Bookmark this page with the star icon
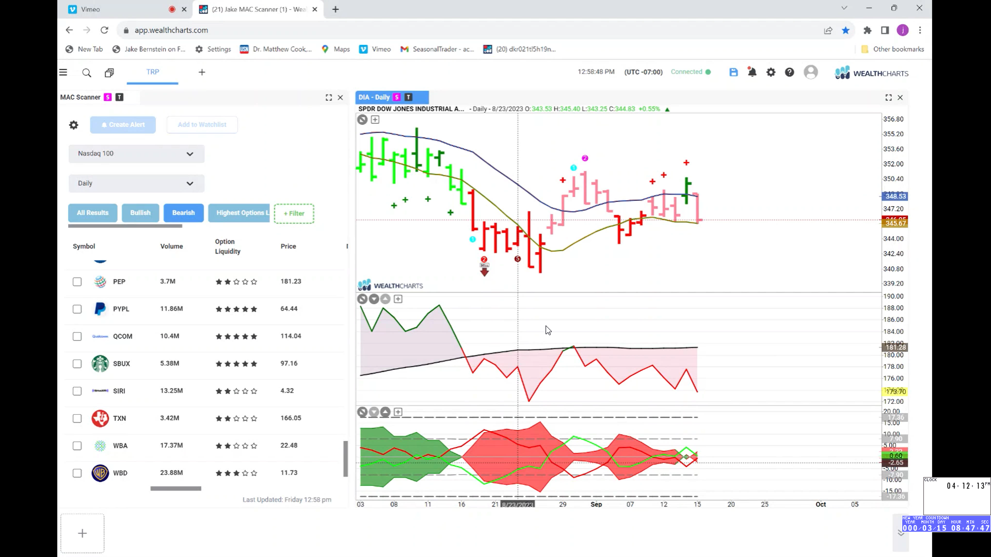Screen dimensions: 991x557 point(845,30)
